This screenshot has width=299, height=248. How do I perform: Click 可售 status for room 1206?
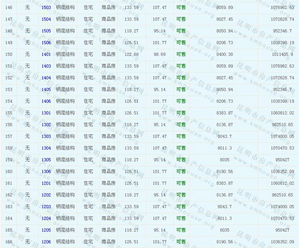coord(181,242)
